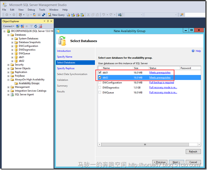Collapse the AlwaysOn High Availability node

tap(8, 80)
